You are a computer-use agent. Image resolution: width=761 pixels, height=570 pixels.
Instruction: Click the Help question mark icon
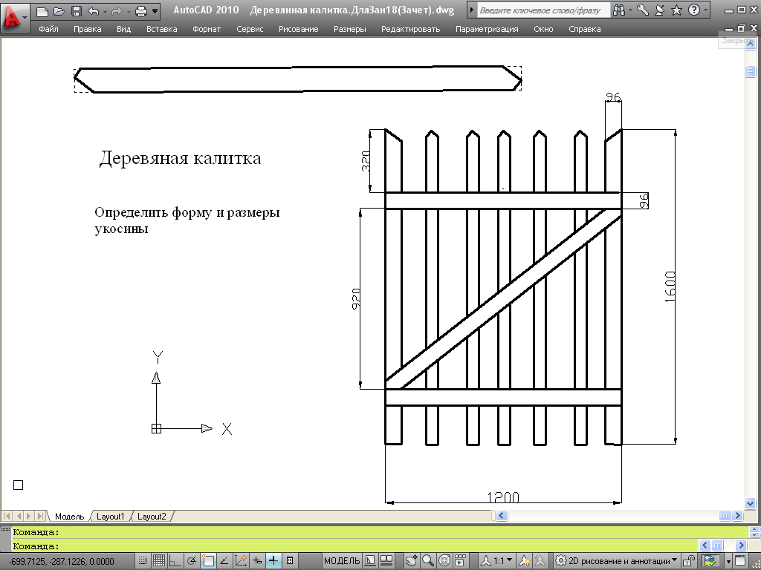point(694,10)
